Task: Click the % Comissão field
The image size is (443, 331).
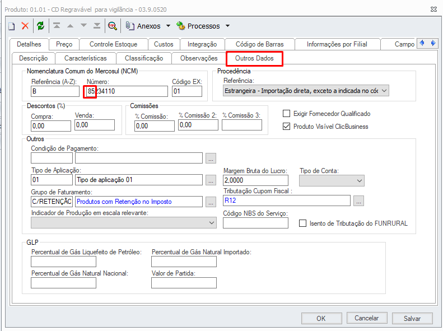Action: [155, 126]
